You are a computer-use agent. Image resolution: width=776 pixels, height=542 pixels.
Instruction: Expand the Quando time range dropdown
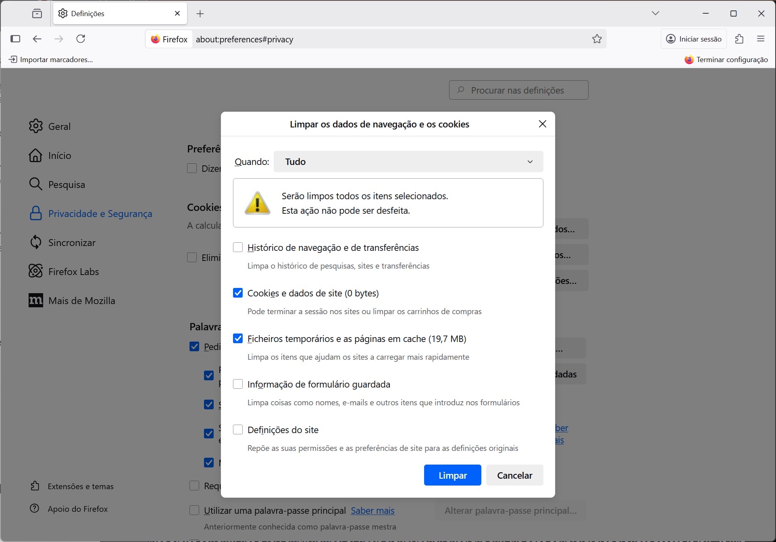(408, 162)
